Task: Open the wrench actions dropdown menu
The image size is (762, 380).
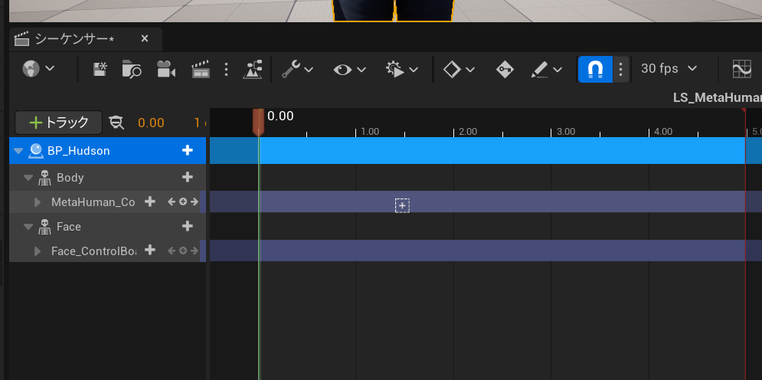Action: pyautogui.click(x=297, y=69)
